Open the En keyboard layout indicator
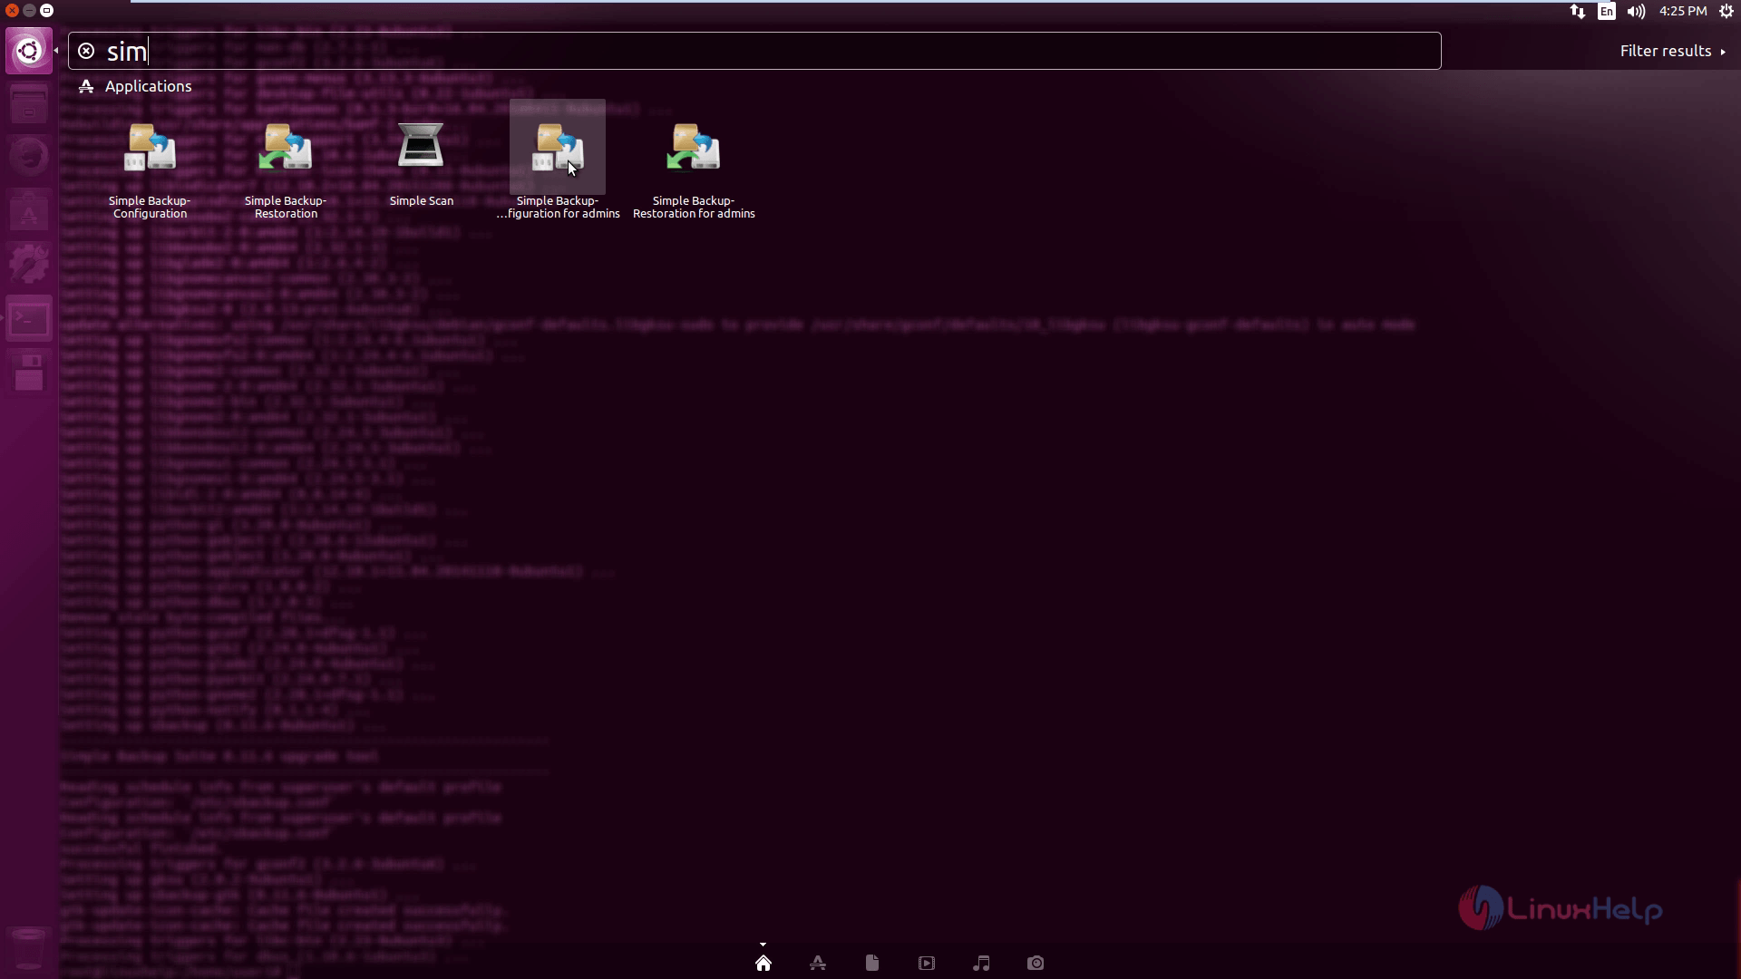The image size is (1741, 979). (1607, 11)
